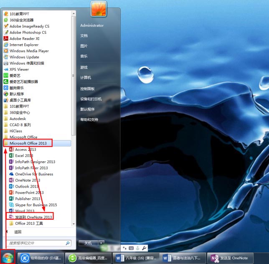Click 返回 to go back
This screenshot has width=269, height=264.
click(x=18, y=232)
